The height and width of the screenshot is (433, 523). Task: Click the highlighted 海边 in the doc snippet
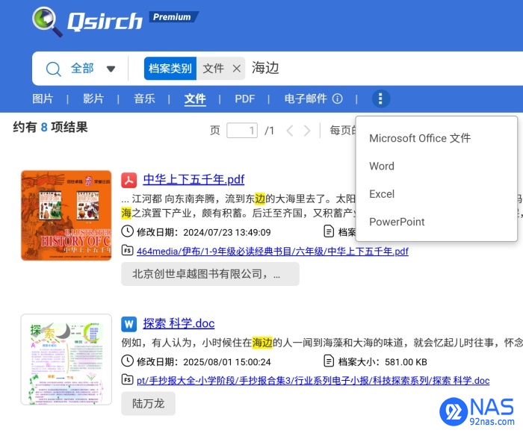point(262,343)
